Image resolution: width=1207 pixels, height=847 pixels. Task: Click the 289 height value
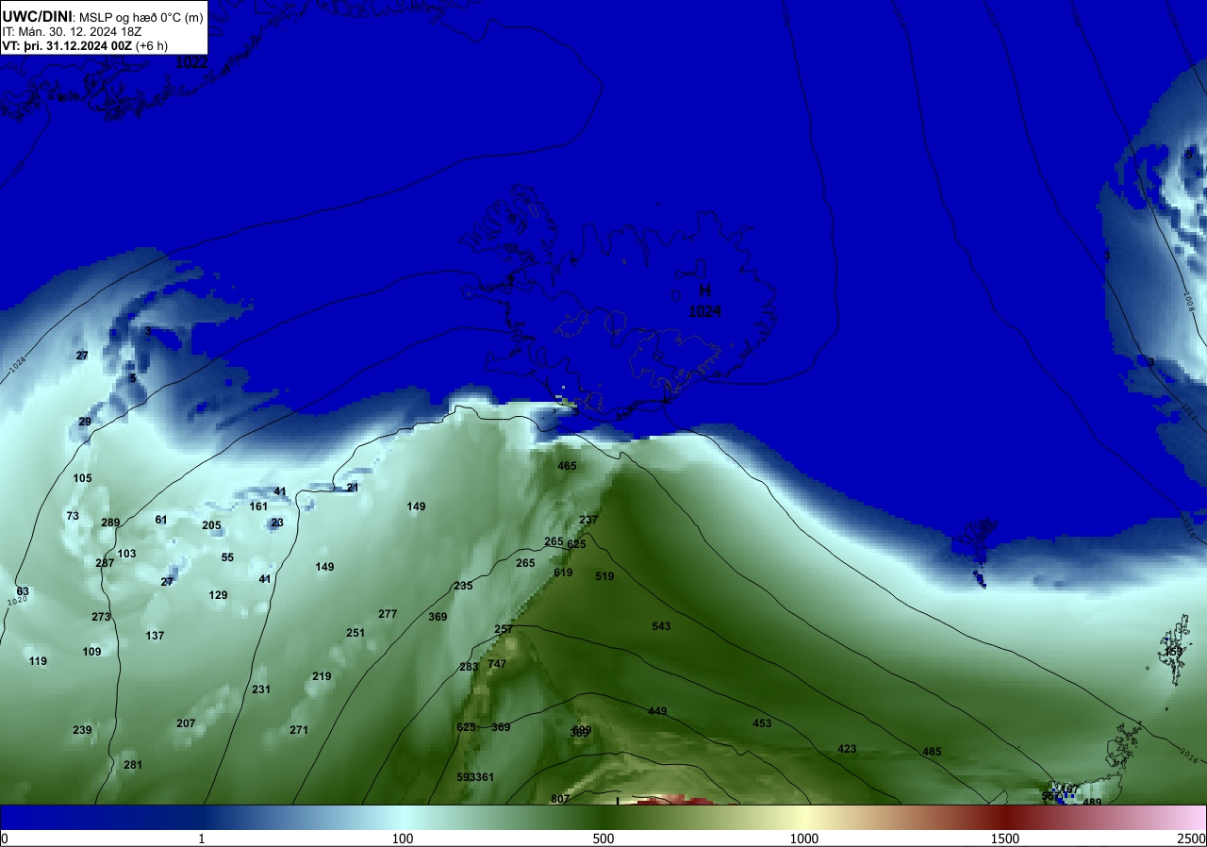110,523
